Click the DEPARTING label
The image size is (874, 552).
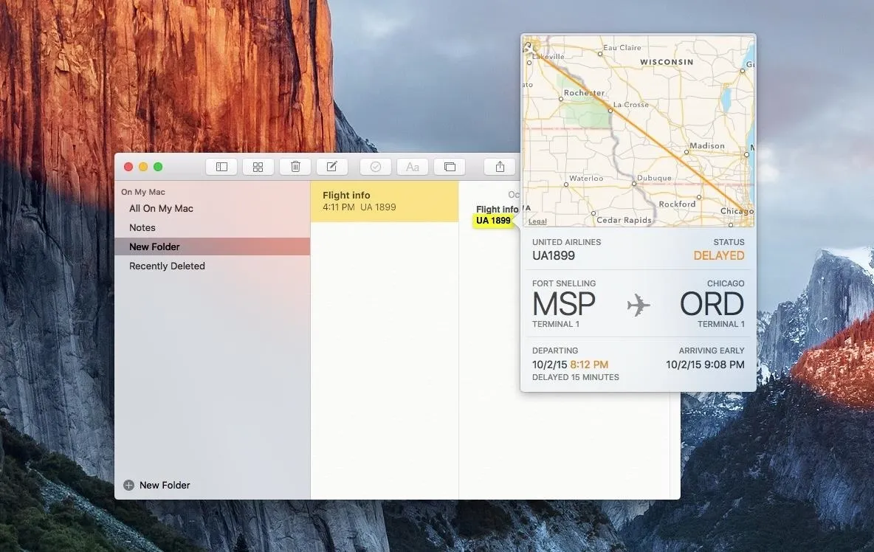pos(555,351)
